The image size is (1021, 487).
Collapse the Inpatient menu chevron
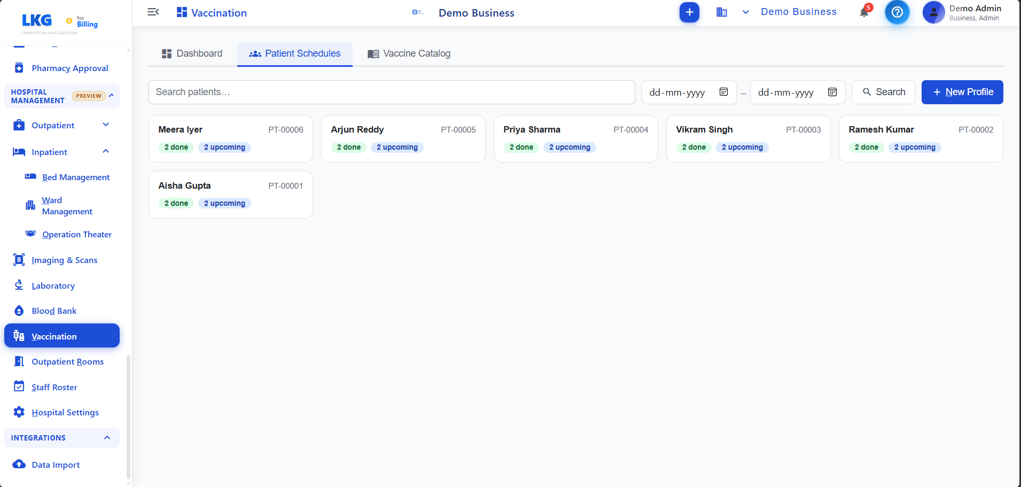pyautogui.click(x=106, y=151)
